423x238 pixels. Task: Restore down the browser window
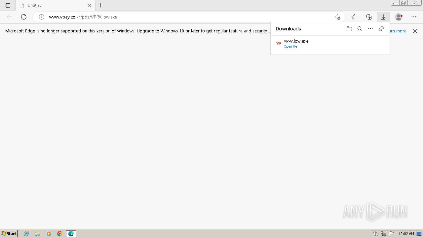pyautogui.click(x=404, y=3)
